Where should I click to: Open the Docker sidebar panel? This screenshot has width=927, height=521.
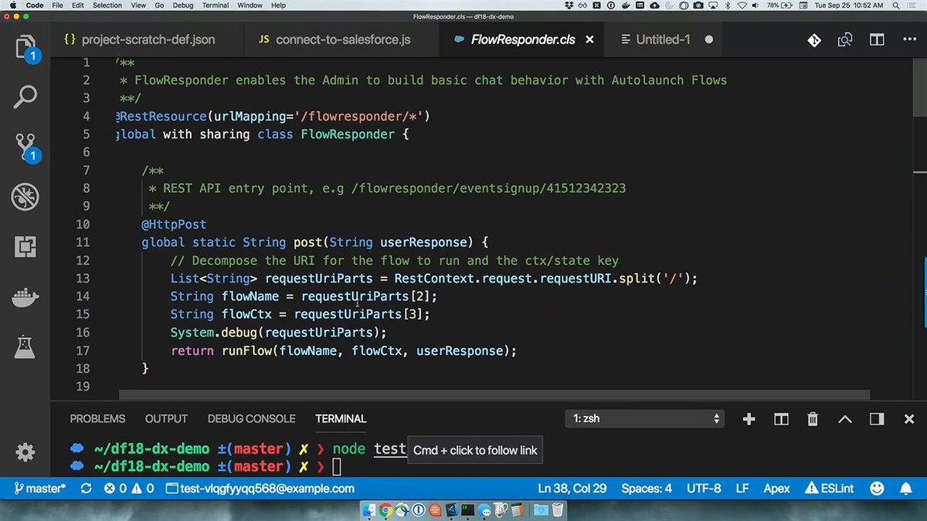[x=25, y=296]
